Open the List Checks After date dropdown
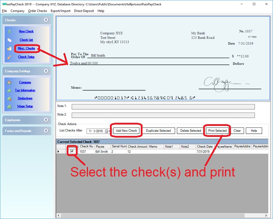273x219 pixels. (x=107, y=131)
